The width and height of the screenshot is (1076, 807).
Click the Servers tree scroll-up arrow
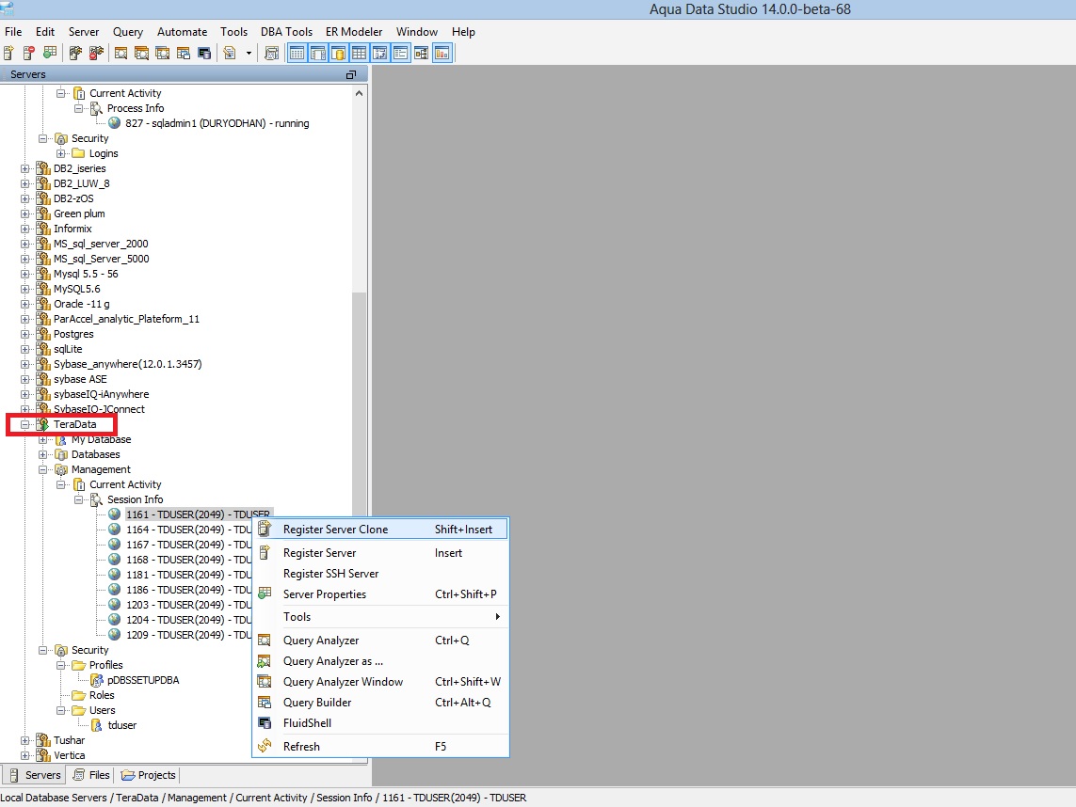[359, 93]
